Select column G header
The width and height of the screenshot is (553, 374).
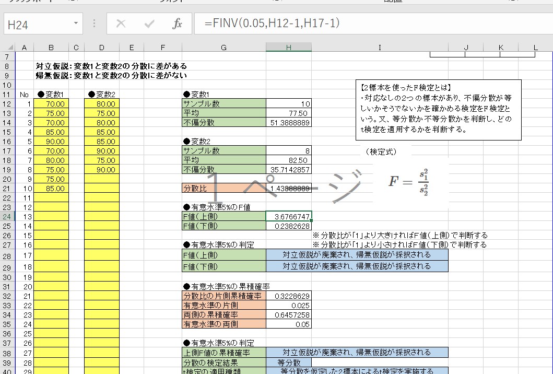pyautogui.click(x=223, y=48)
